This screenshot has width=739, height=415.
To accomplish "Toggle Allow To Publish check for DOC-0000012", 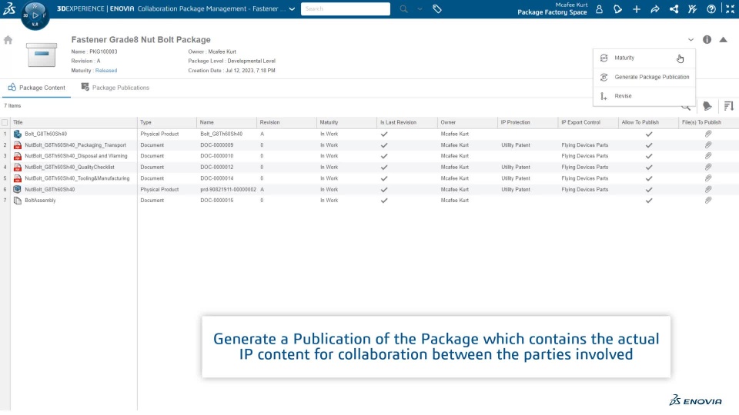I will (x=649, y=168).
